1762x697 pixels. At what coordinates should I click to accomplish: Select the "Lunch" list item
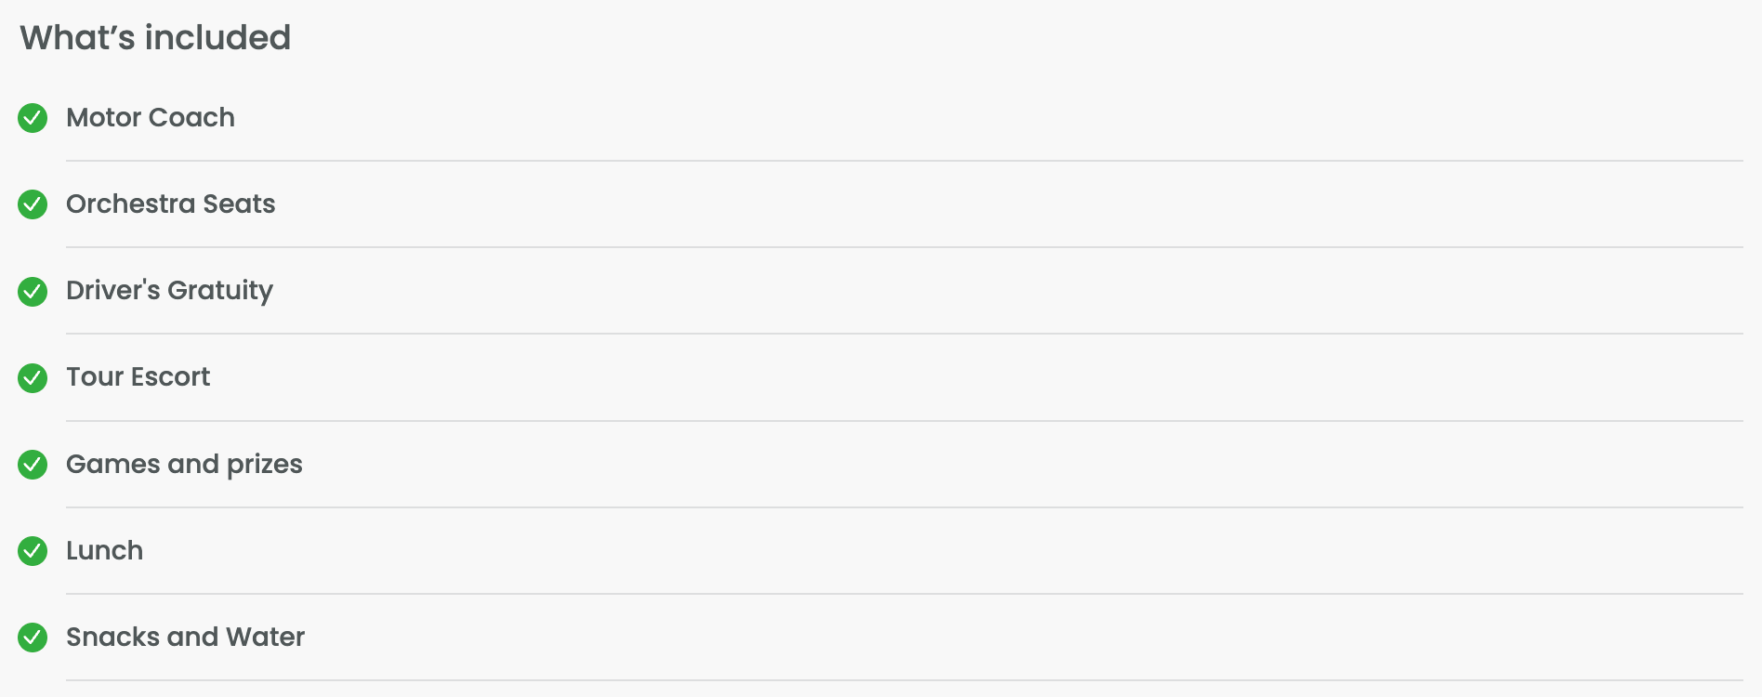tap(105, 551)
